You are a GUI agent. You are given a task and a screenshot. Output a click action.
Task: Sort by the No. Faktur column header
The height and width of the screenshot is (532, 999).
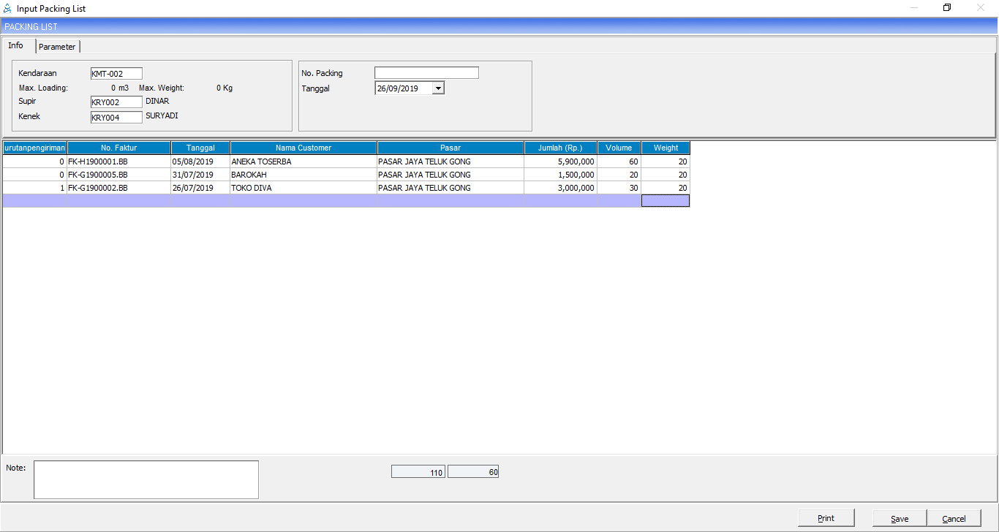[119, 148]
